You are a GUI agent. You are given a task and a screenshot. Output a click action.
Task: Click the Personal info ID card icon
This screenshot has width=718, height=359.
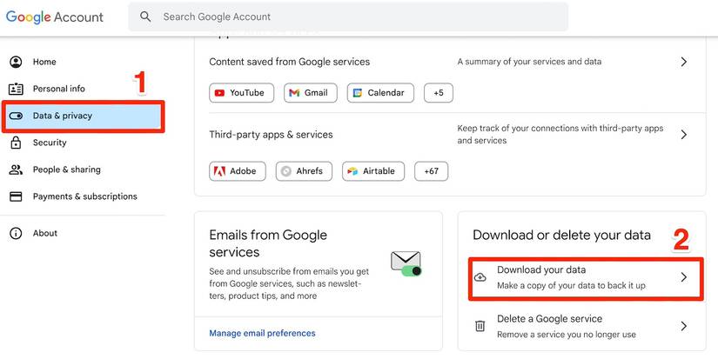16,89
